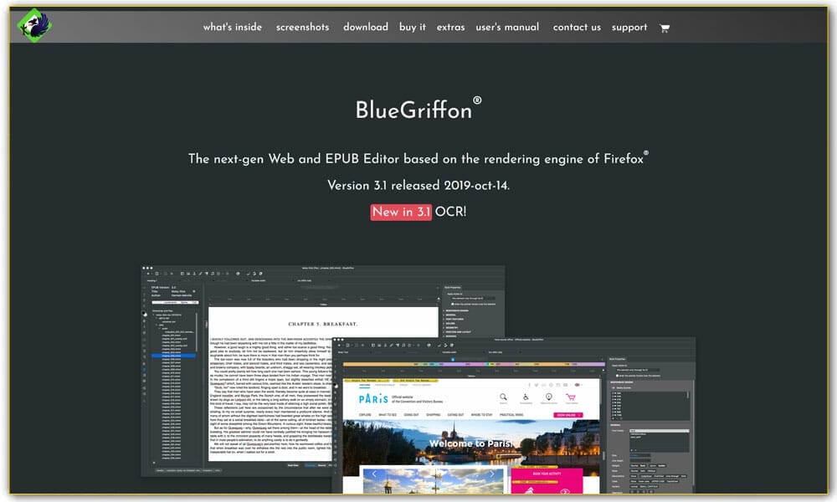Click the accessibility icon on the Paris webpage

(x=526, y=397)
